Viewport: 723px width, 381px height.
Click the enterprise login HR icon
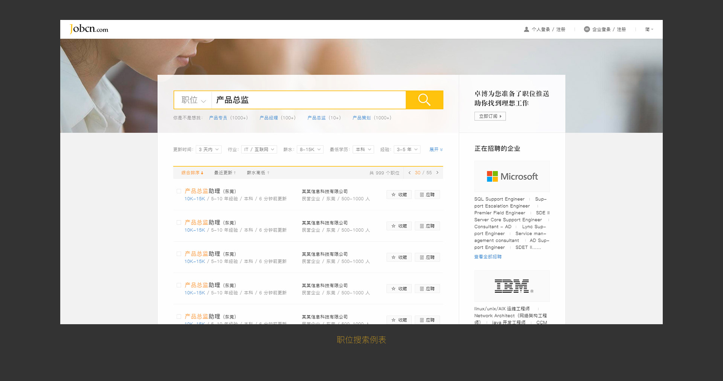point(586,29)
